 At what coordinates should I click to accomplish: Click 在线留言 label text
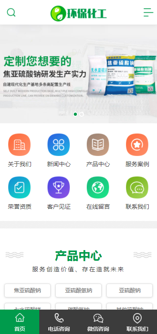98,207
